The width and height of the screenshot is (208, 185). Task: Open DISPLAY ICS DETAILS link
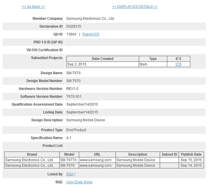[x=135, y=6]
